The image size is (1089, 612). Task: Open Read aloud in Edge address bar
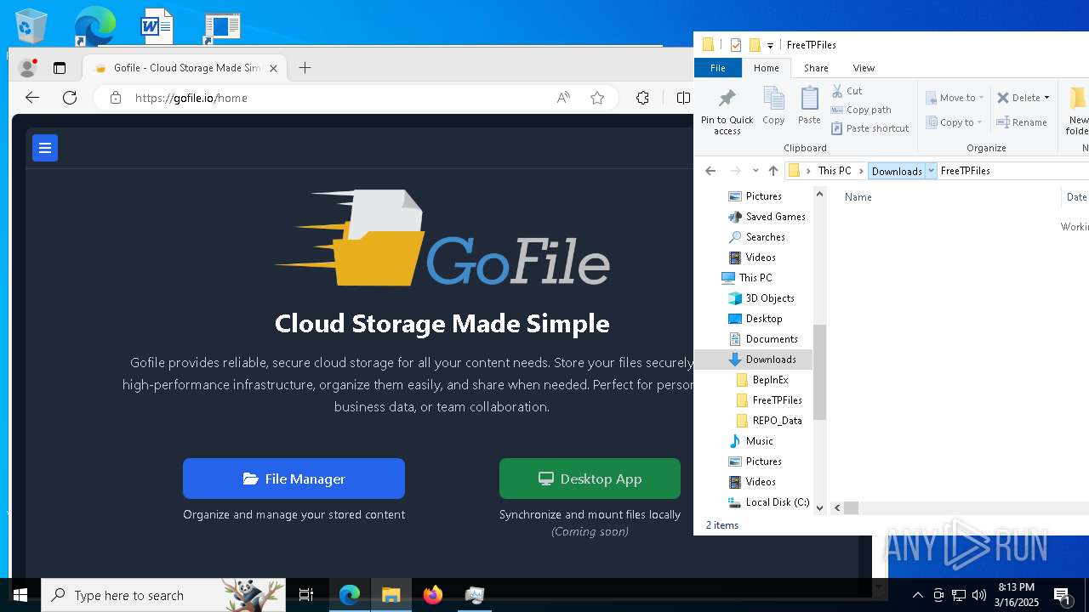[563, 98]
